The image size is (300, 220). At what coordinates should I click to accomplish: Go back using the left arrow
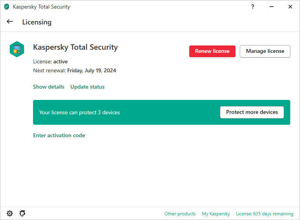pyautogui.click(x=10, y=22)
